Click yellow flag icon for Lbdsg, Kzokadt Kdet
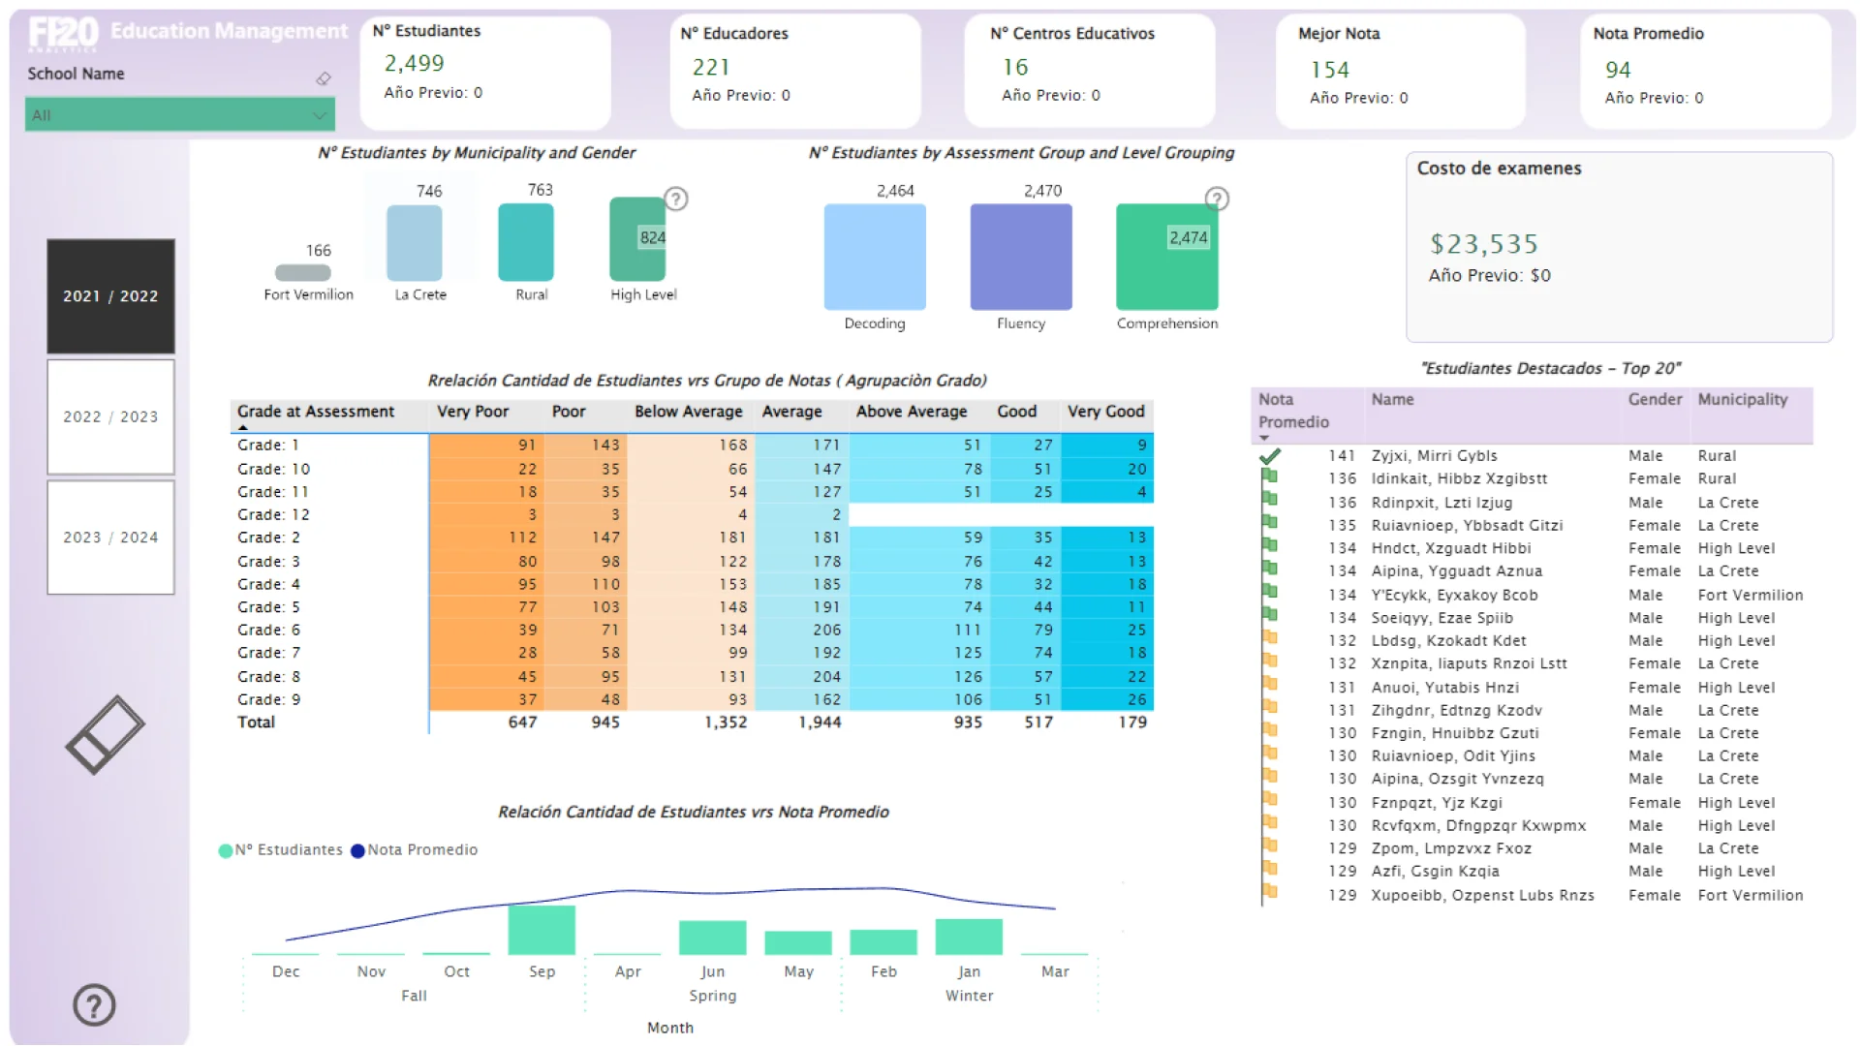 (x=1270, y=638)
